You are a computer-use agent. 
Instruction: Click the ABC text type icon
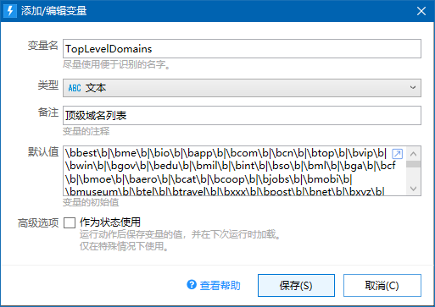(x=75, y=88)
